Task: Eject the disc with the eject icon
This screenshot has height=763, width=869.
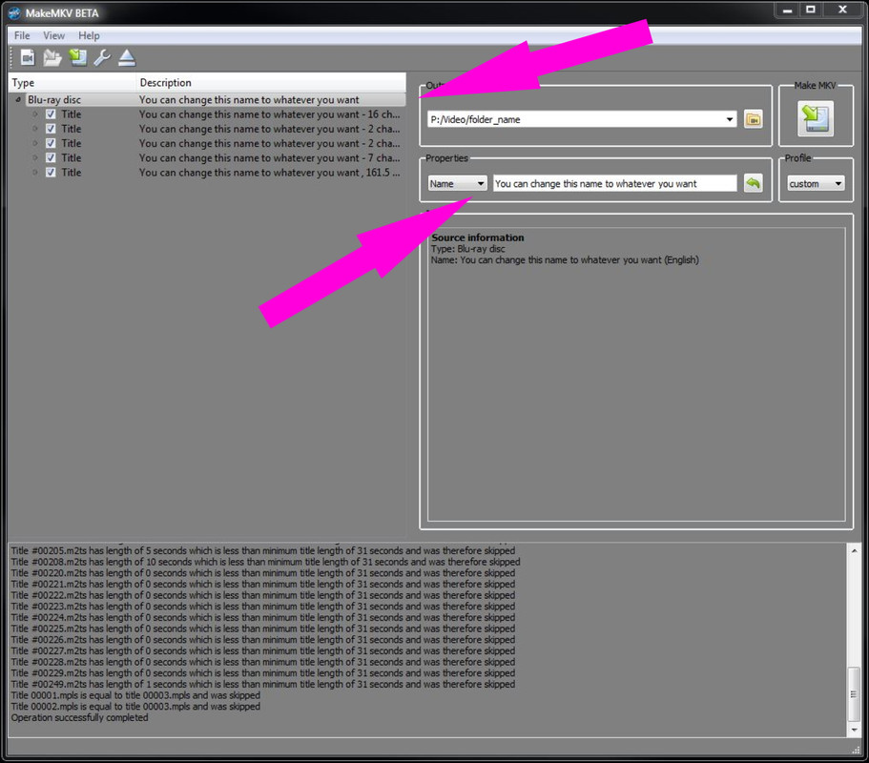Action: pyautogui.click(x=127, y=57)
